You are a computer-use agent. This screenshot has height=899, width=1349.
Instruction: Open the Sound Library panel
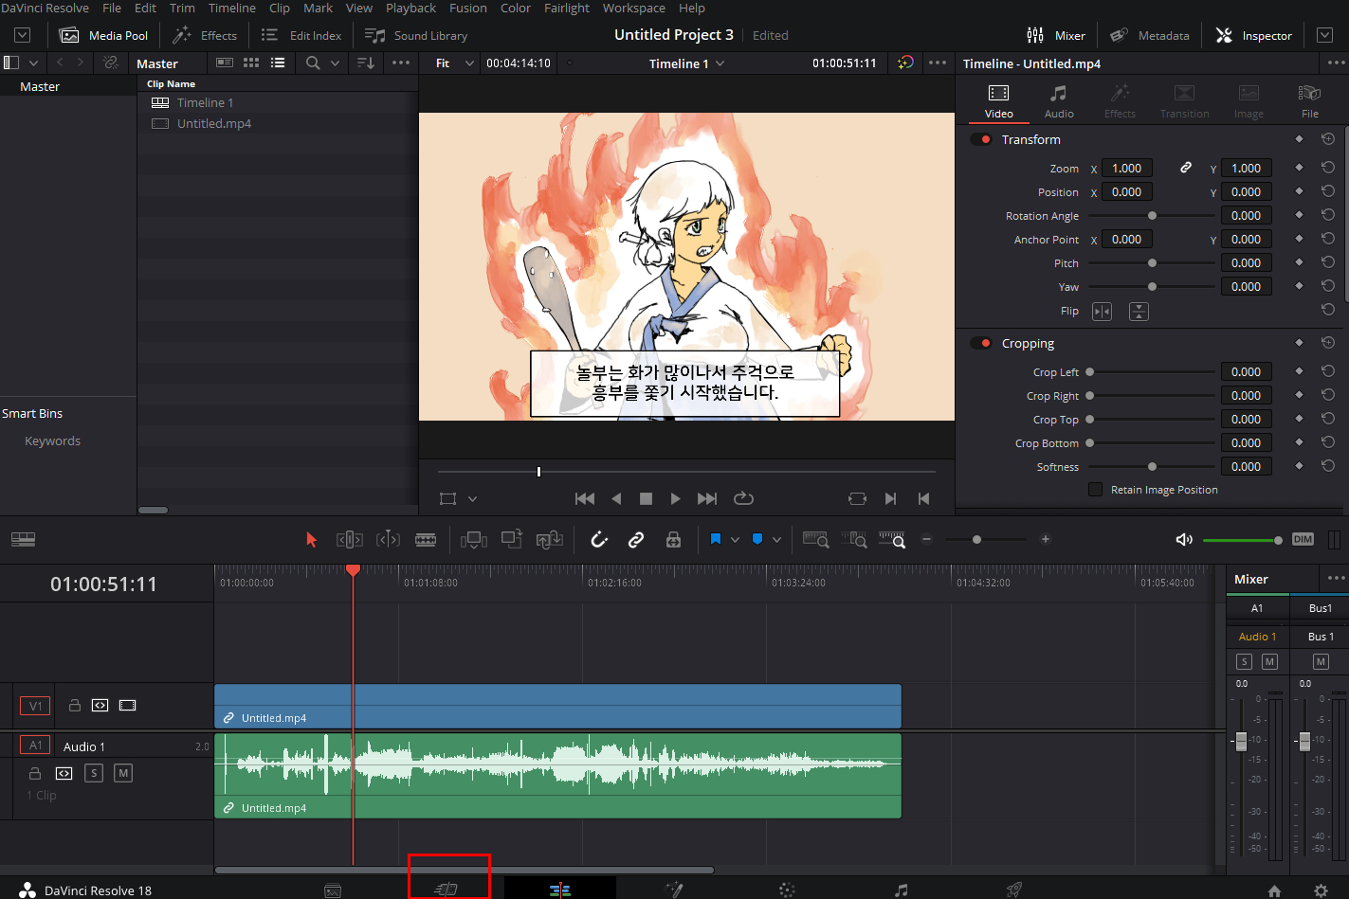point(416,35)
